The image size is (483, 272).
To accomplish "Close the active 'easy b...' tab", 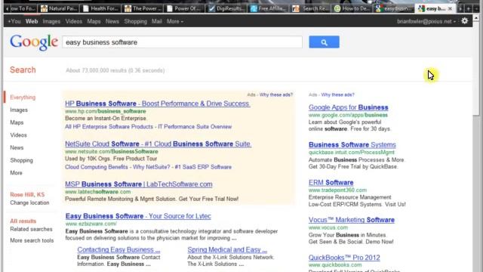I will [450, 8].
